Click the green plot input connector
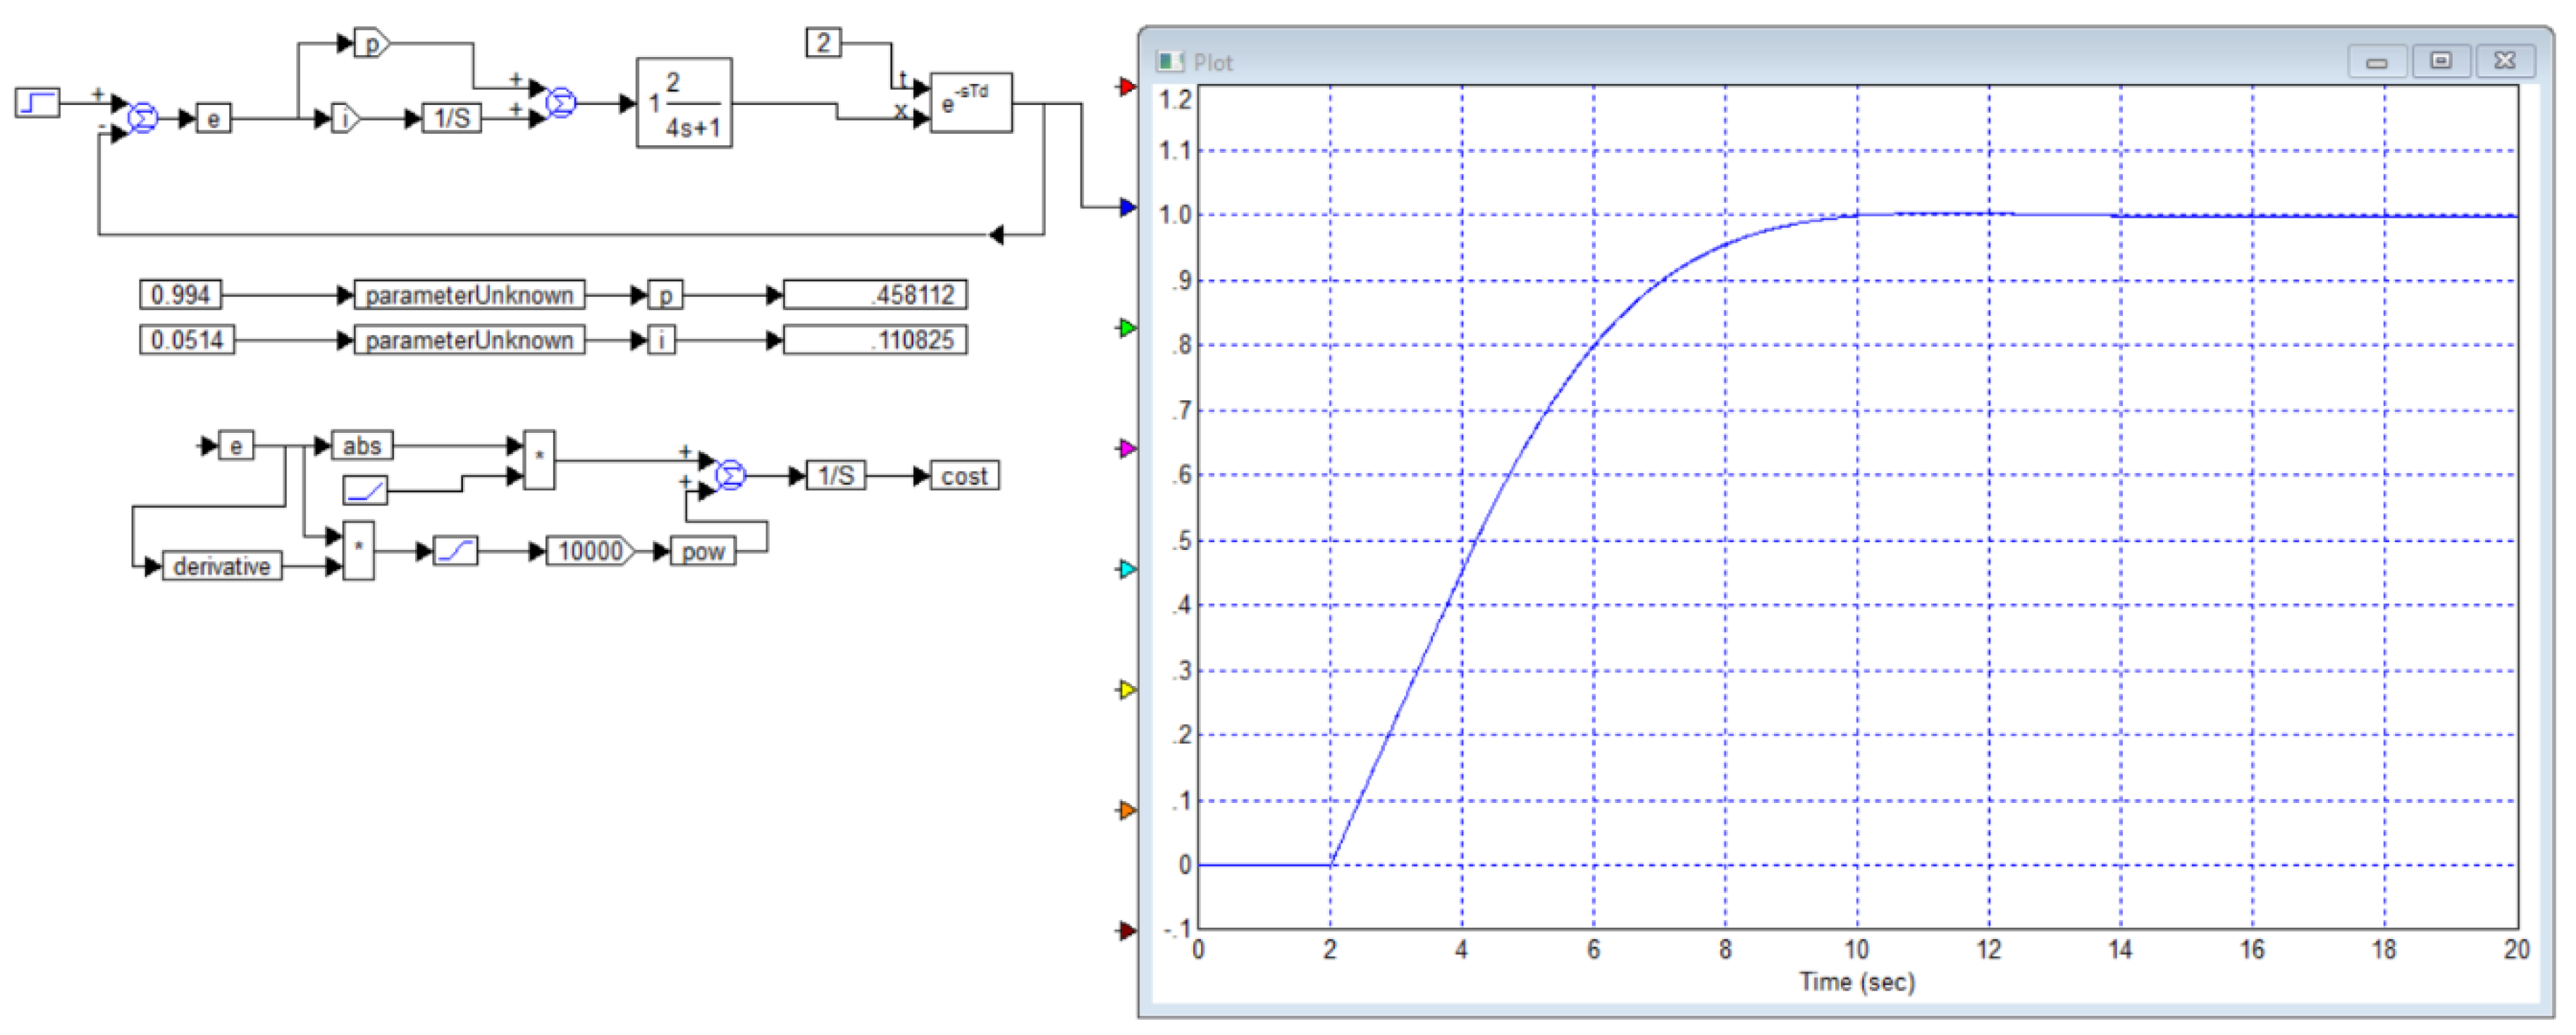The width and height of the screenshot is (2576, 1035). 1127,328
